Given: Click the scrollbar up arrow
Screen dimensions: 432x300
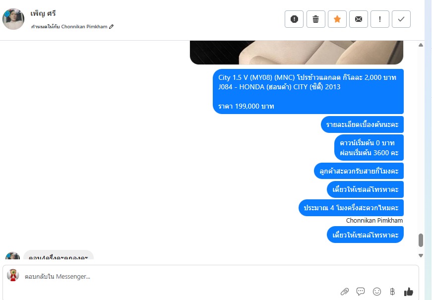Looking at the screenshot, I should tap(421, 45).
